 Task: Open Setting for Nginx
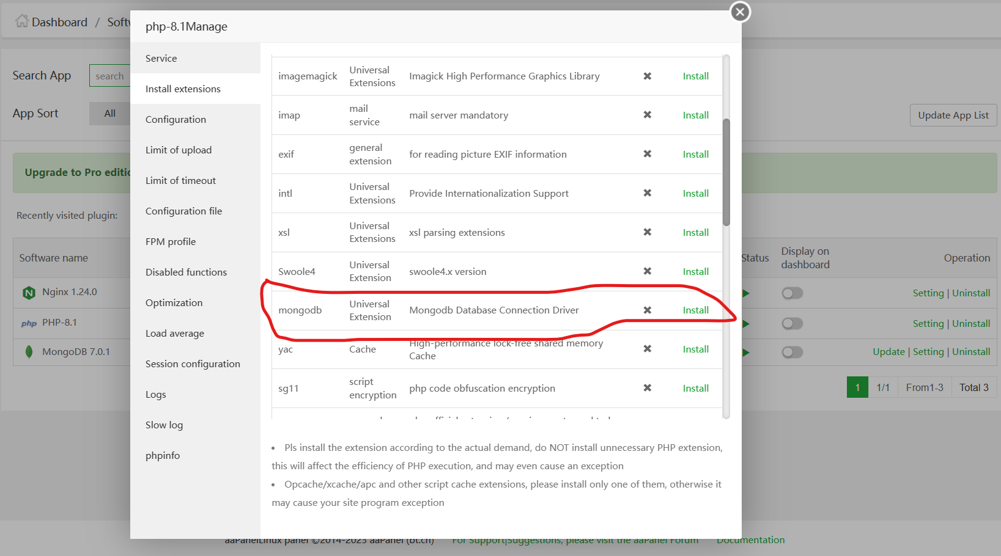pyautogui.click(x=928, y=293)
